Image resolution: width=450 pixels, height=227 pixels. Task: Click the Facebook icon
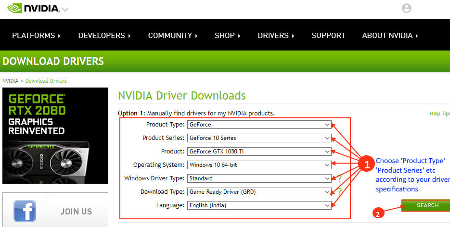click(x=25, y=211)
